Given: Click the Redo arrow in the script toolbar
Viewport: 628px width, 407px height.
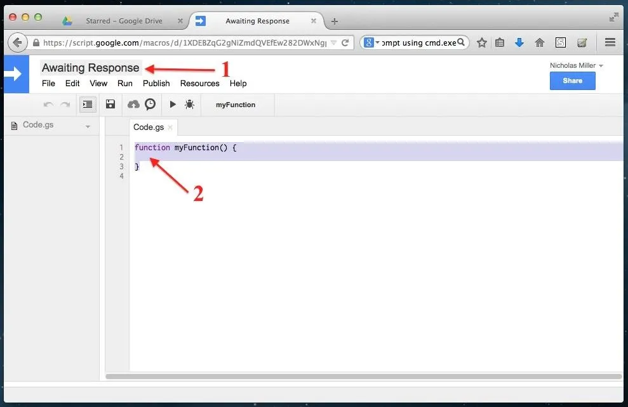Looking at the screenshot, I should pos(65,105).
